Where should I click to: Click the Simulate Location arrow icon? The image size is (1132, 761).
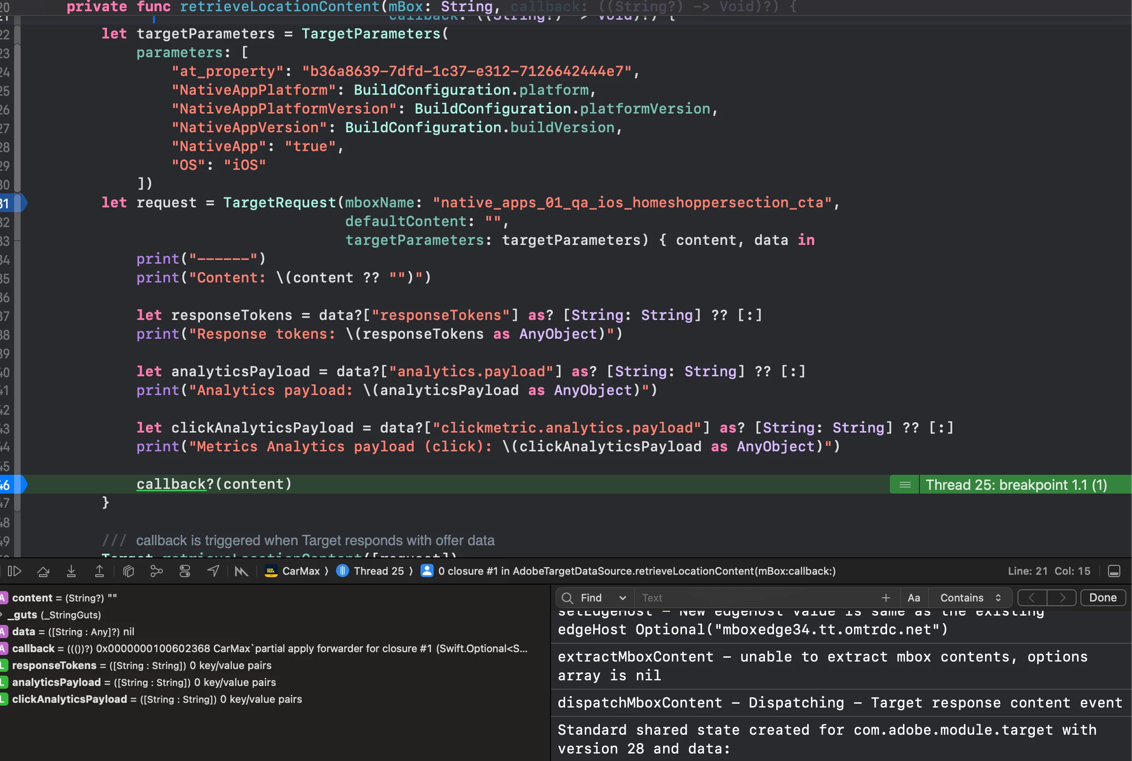213,571
